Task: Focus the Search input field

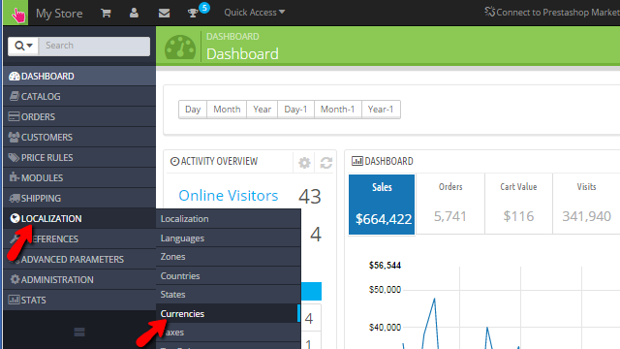Action: (x=94, y=46)
